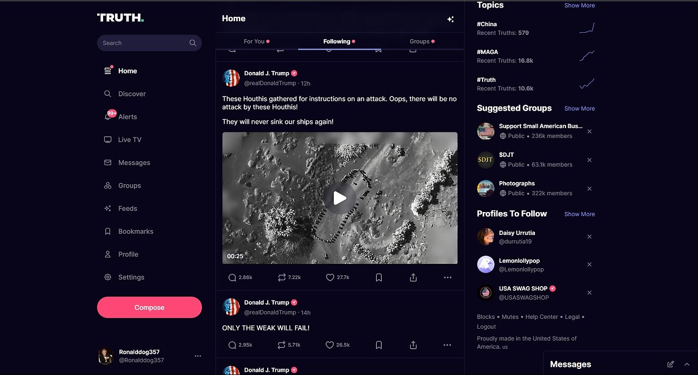Viewport: 698px width, 375px height.
Task: Click Blocks footer link
Action: tap(486, 317)
